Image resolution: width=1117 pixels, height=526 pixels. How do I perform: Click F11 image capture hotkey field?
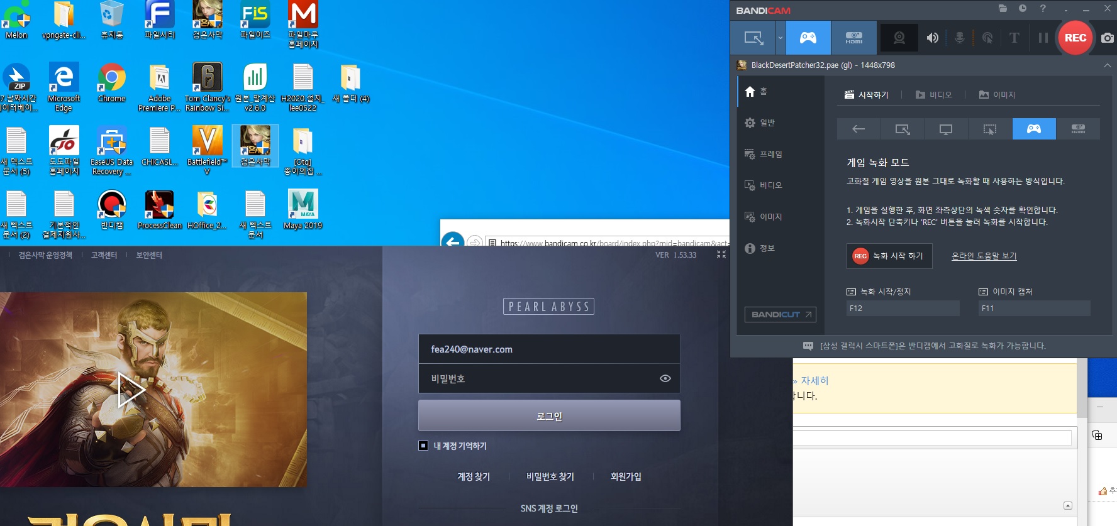[1035, 308]
